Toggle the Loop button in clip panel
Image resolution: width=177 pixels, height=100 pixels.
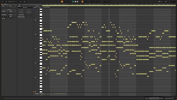point(9,10)
